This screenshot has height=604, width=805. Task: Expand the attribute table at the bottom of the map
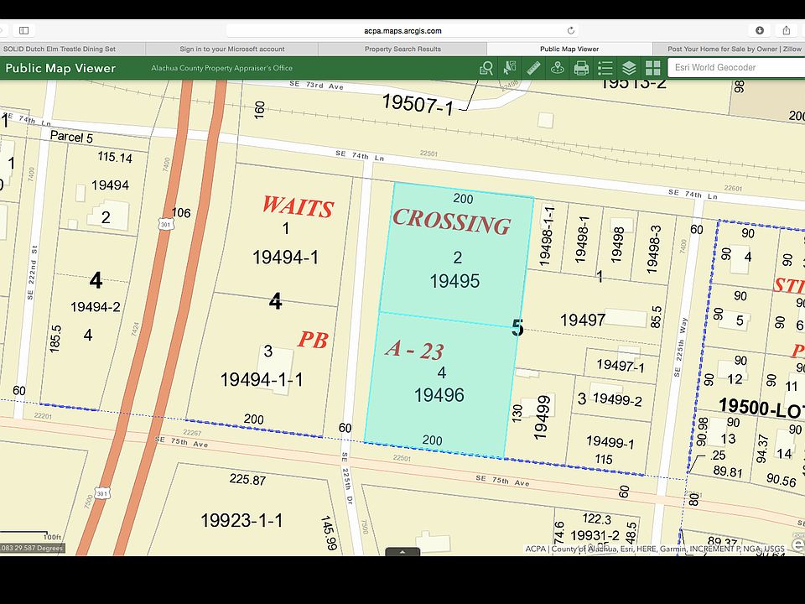coord(402,552)
